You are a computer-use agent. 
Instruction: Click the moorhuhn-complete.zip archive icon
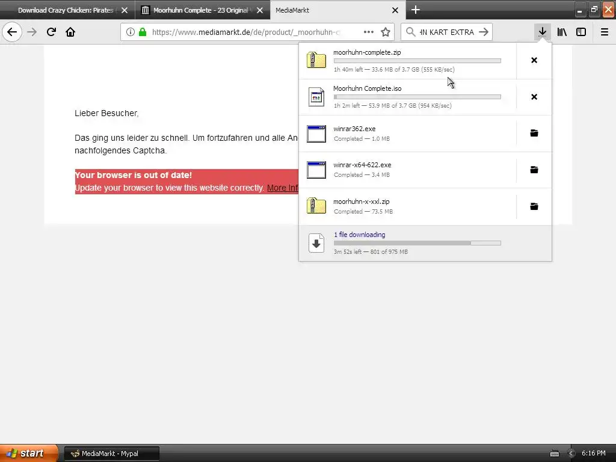click(316, 60)
